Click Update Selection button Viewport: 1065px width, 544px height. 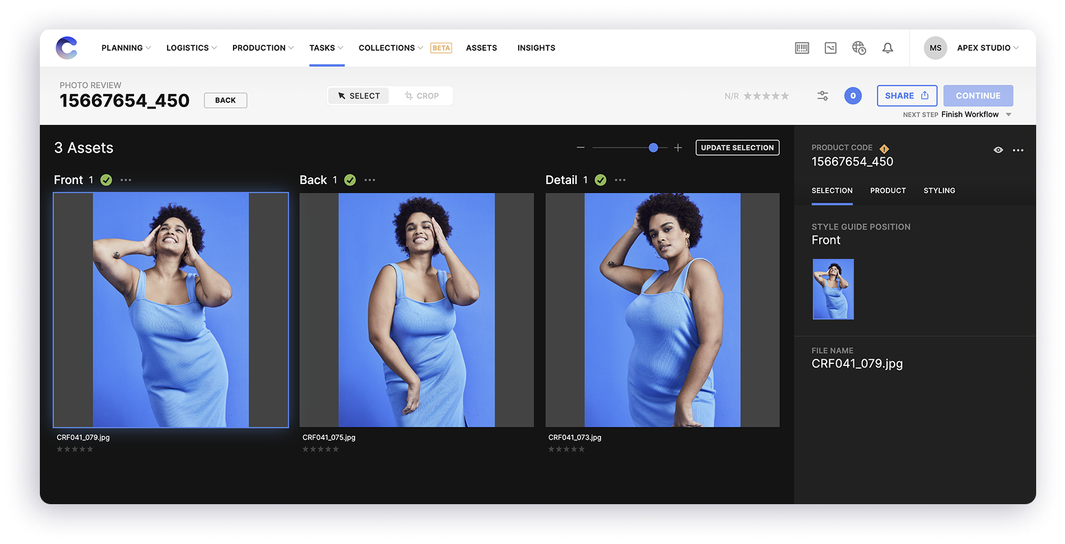(737, 148)
